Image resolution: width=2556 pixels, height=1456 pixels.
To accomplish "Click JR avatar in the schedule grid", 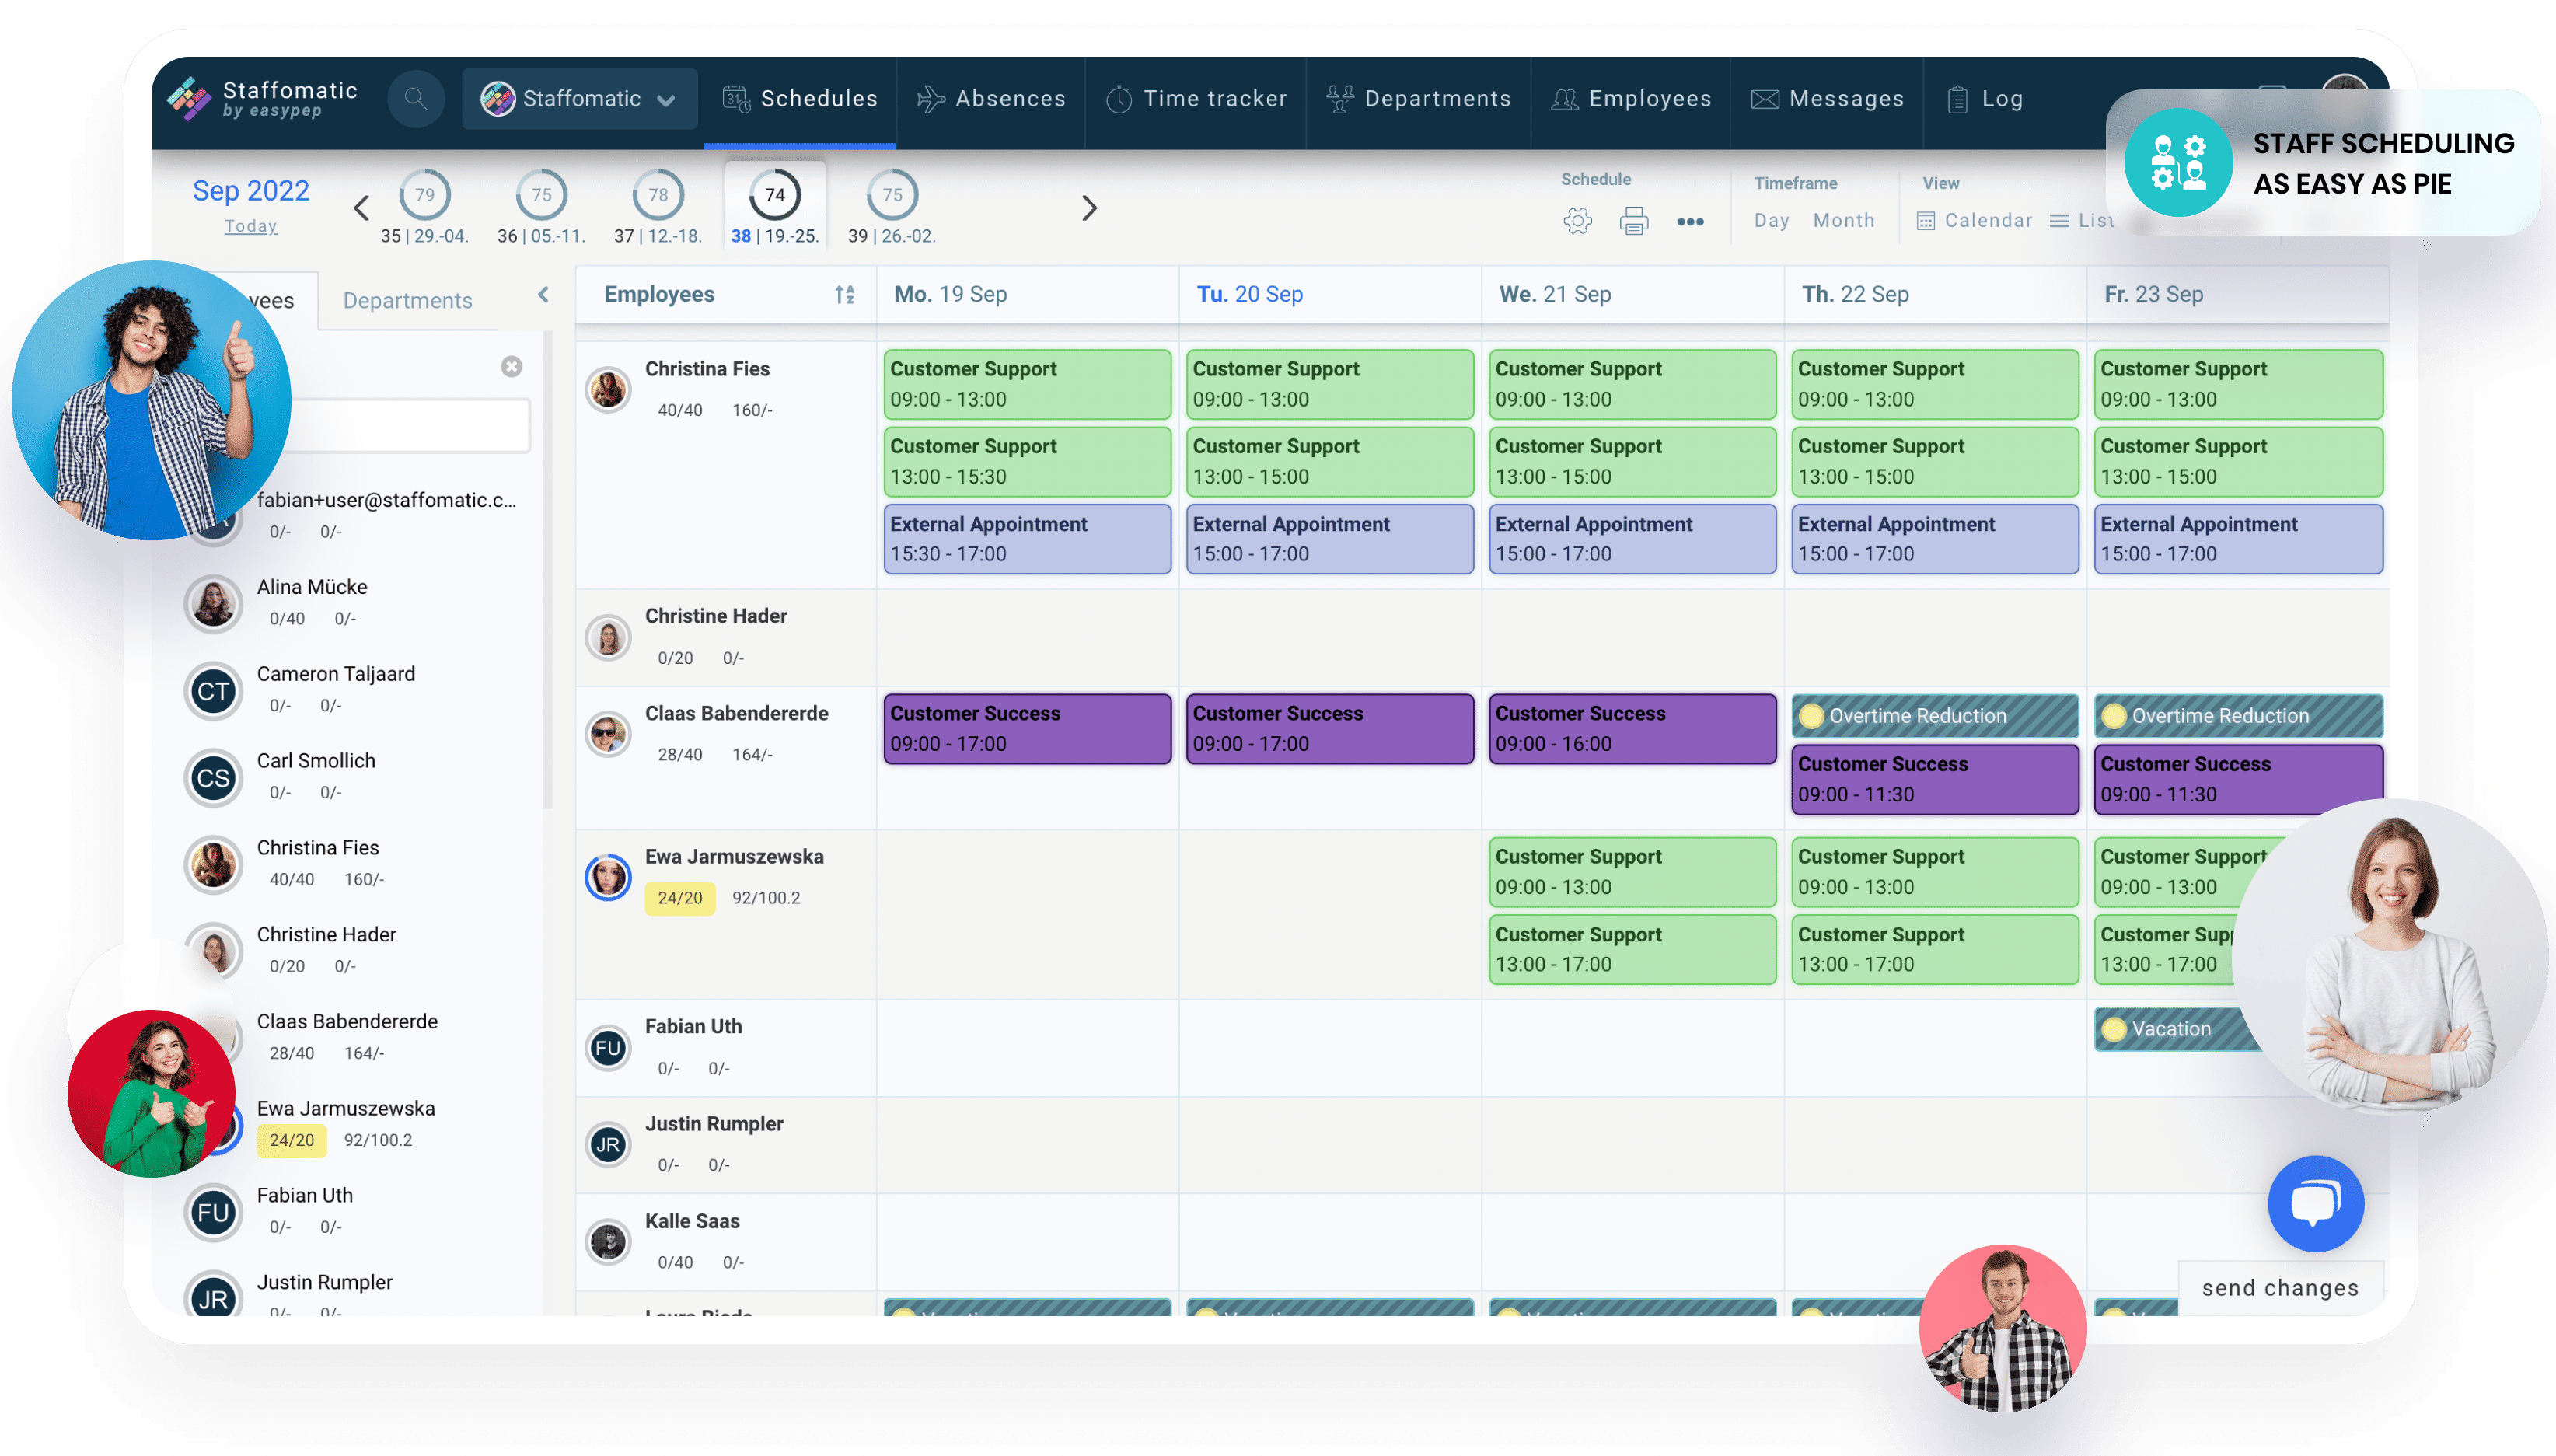I will coord(608,1145).
